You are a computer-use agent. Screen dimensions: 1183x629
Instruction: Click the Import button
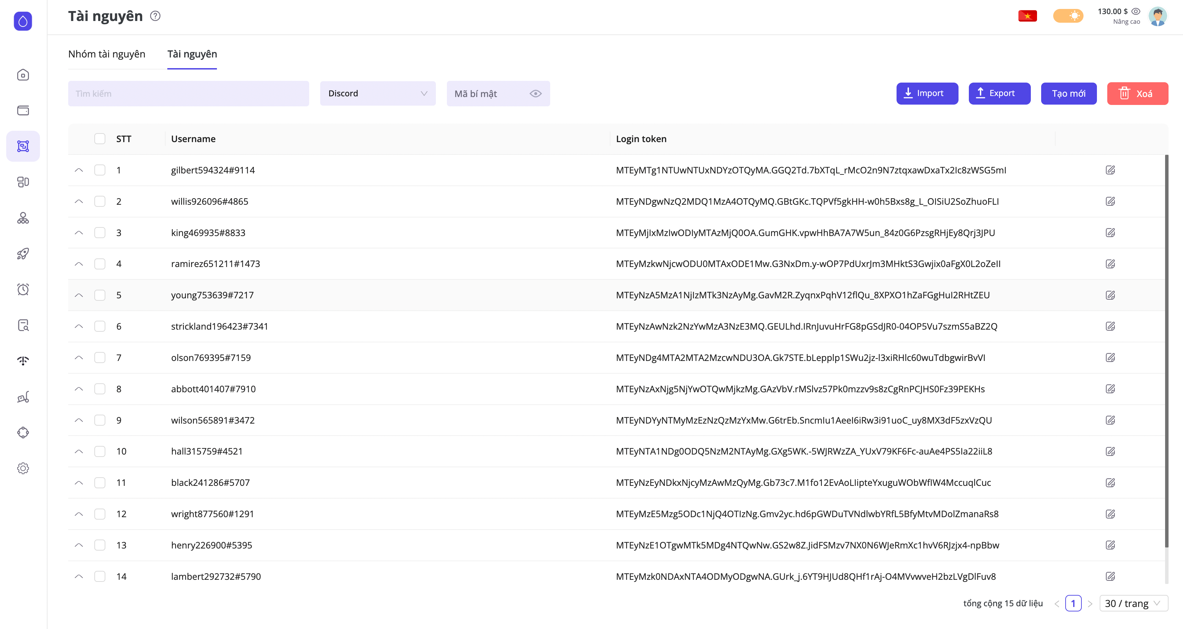tap(927, 94)
